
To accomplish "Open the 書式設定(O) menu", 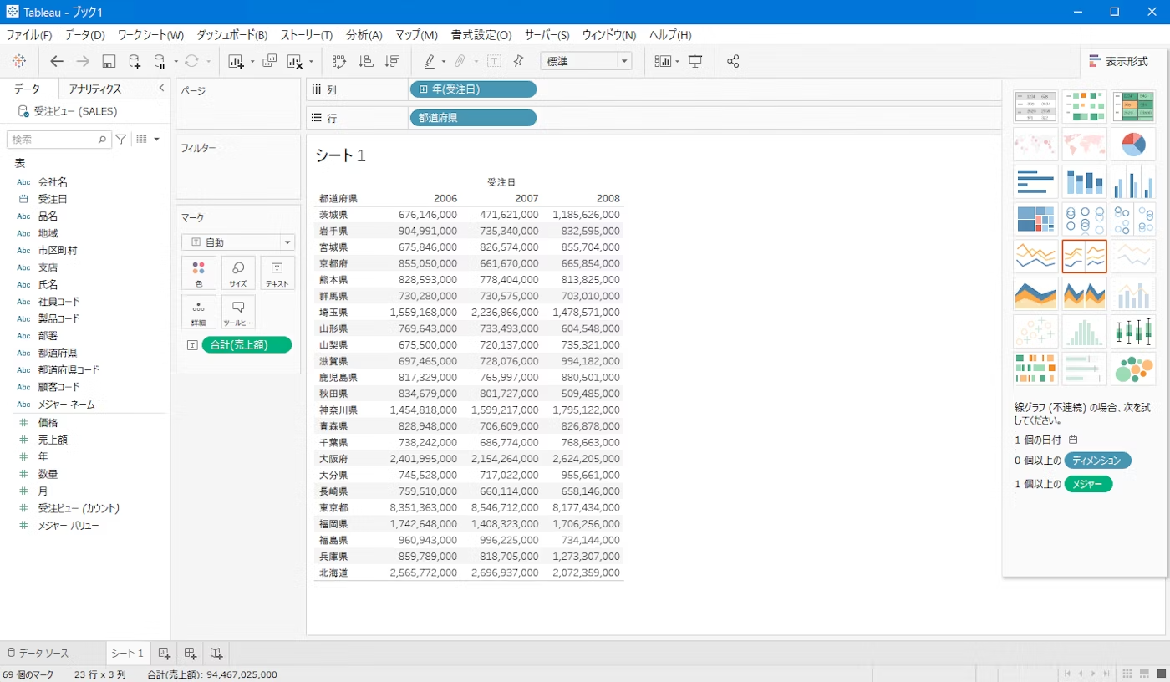I will [x=481, y=35].
